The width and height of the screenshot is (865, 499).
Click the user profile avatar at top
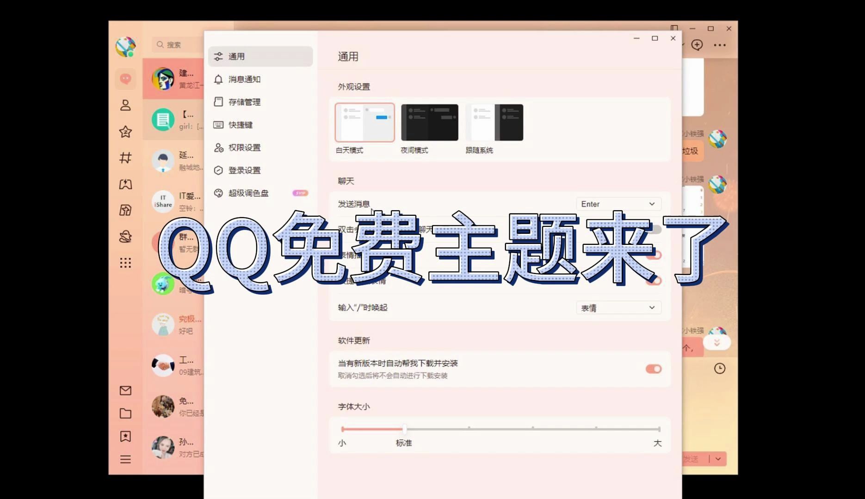125,47
